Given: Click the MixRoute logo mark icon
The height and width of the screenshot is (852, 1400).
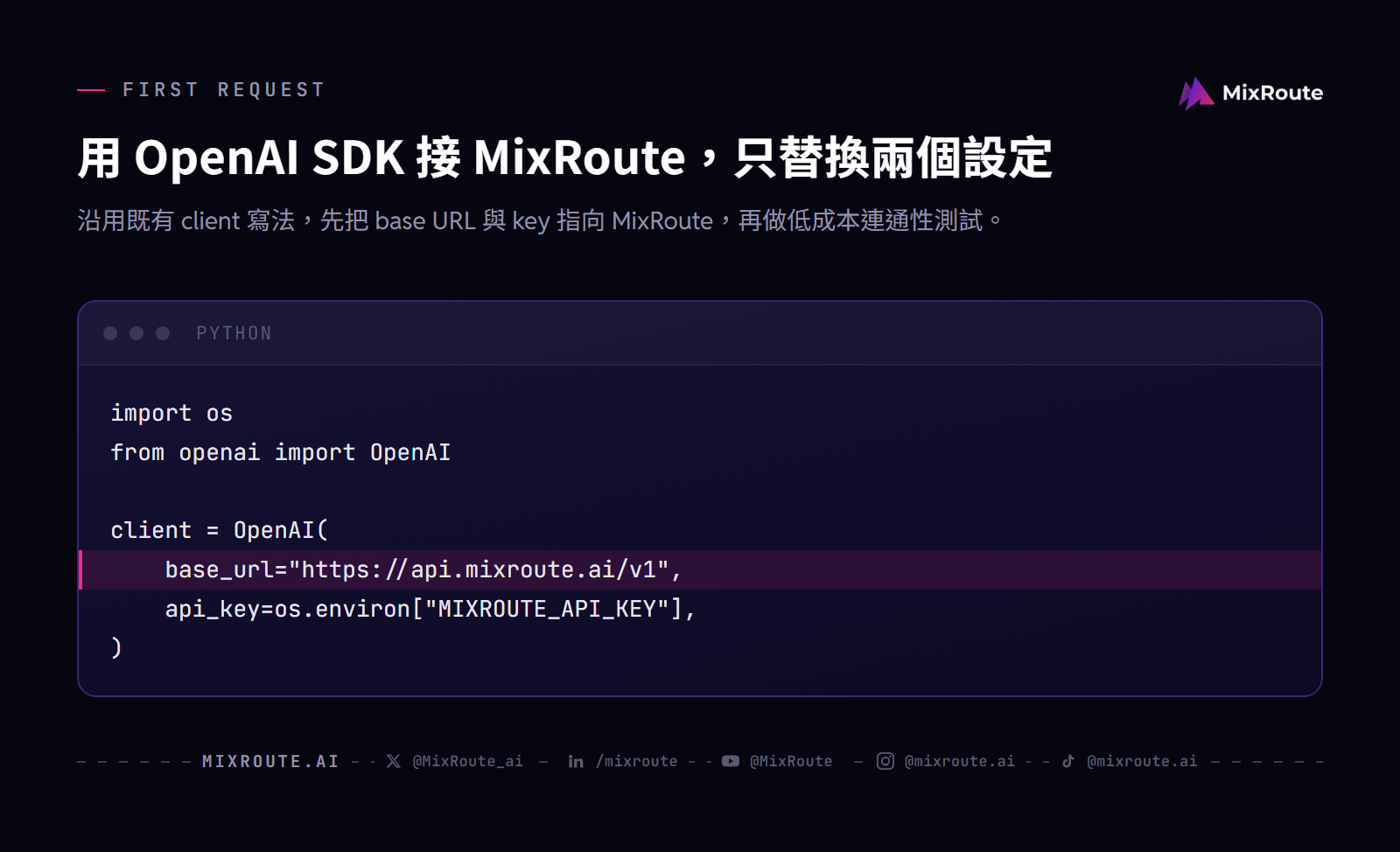Looking at the screenshot, I should click(1196, 93).
